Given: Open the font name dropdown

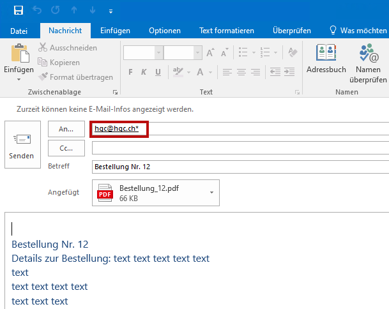Looking at the screenshot, I should pyautogui.click(x=158, y=52).
